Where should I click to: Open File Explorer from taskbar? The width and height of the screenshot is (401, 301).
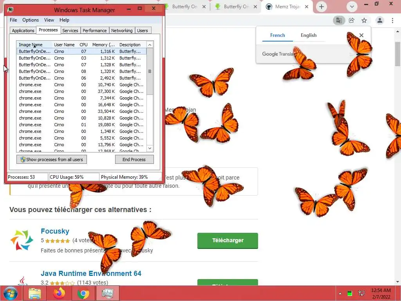pos(35,293)
